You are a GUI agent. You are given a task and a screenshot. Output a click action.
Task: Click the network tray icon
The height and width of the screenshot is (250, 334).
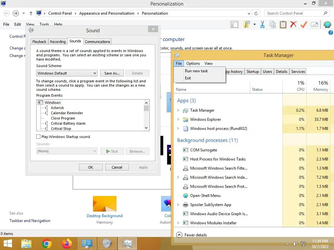pyautogui.click(x=303, y=244)
